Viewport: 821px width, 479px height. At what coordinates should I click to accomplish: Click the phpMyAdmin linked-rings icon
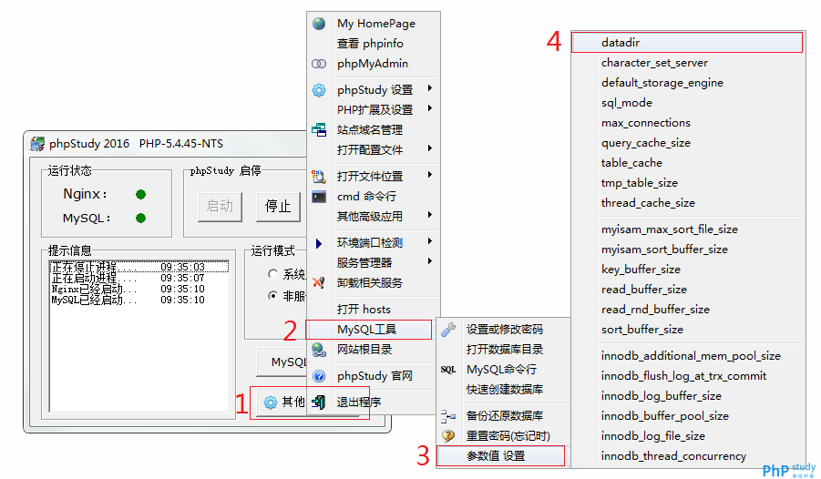click(x=319, y=64)
